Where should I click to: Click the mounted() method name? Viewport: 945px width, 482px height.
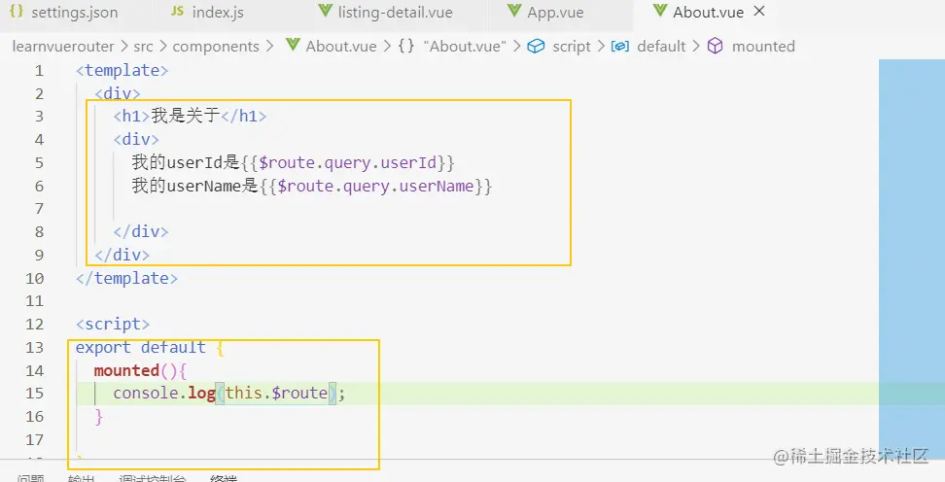click(x=126, y=370)
